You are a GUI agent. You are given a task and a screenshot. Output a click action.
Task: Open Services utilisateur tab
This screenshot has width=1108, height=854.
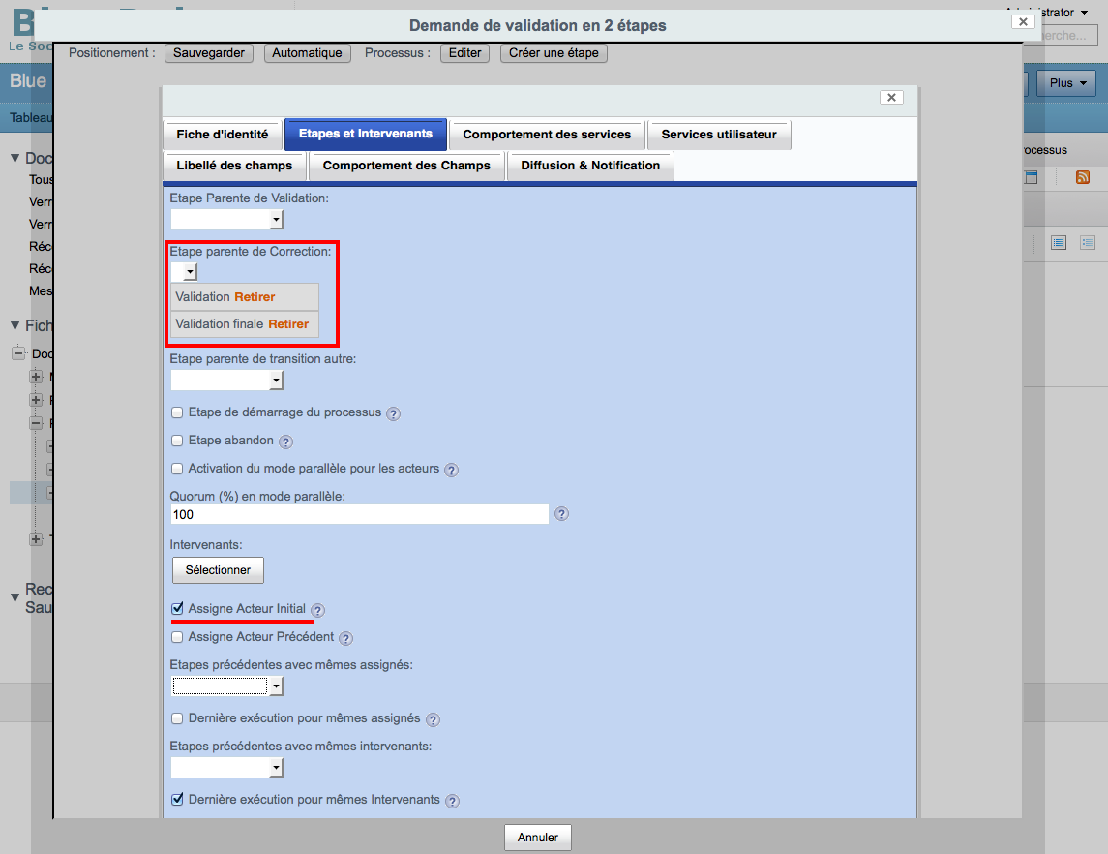click(x=719, y=135)
